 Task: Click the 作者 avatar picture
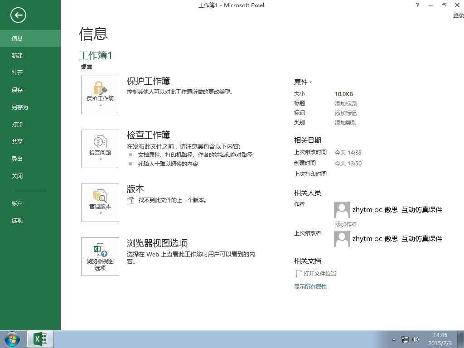[x=342, y=210]
